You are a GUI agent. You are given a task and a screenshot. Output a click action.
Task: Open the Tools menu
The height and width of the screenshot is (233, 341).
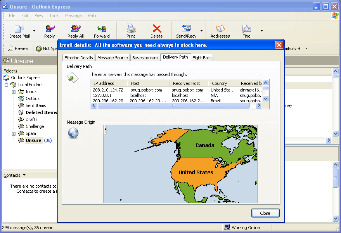point(54,16)
